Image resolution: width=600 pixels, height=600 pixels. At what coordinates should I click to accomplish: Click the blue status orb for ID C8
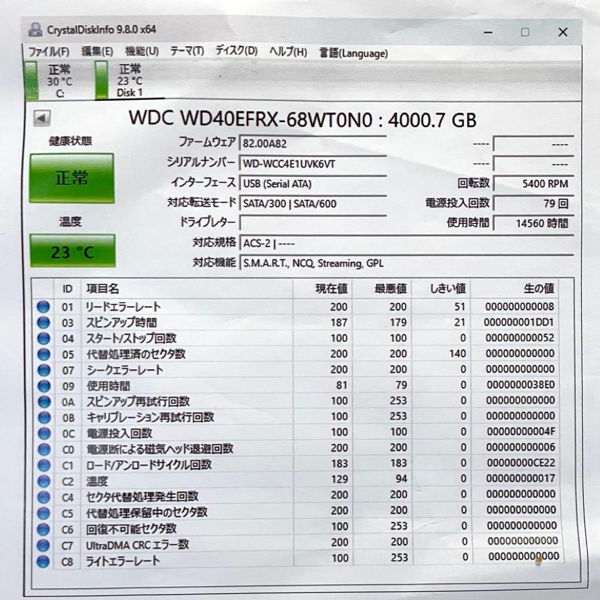click(43, 561)
